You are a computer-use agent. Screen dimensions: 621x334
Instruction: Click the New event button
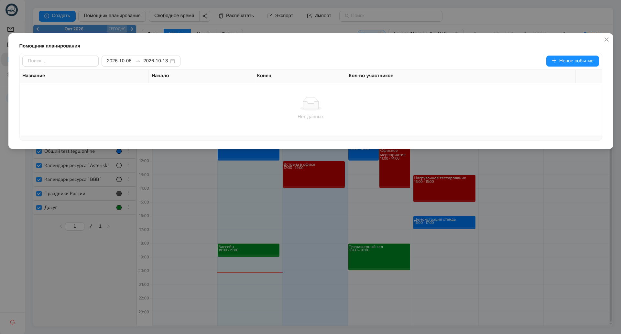pos(572,61)
